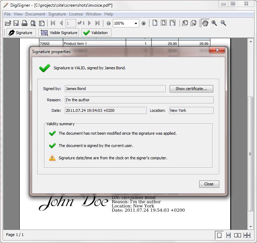Select zoom out magnifier tool
257x243 pixels.
[223, 23]
